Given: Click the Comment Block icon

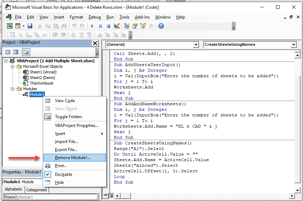Looking at the screenshot, I should pyautogui.click(x=81, y=35).
